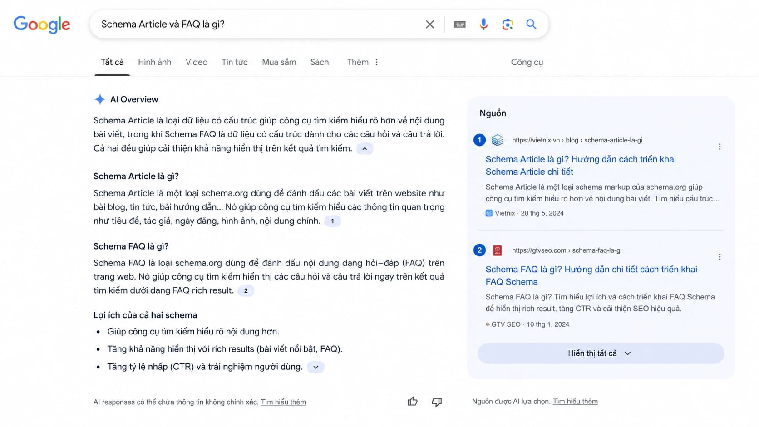759x427 pixels.
Task: Switch to Mua sắm tab
Action: pos(279,62)
